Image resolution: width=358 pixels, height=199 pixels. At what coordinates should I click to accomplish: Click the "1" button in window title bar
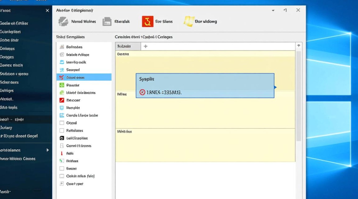(285, 10)
